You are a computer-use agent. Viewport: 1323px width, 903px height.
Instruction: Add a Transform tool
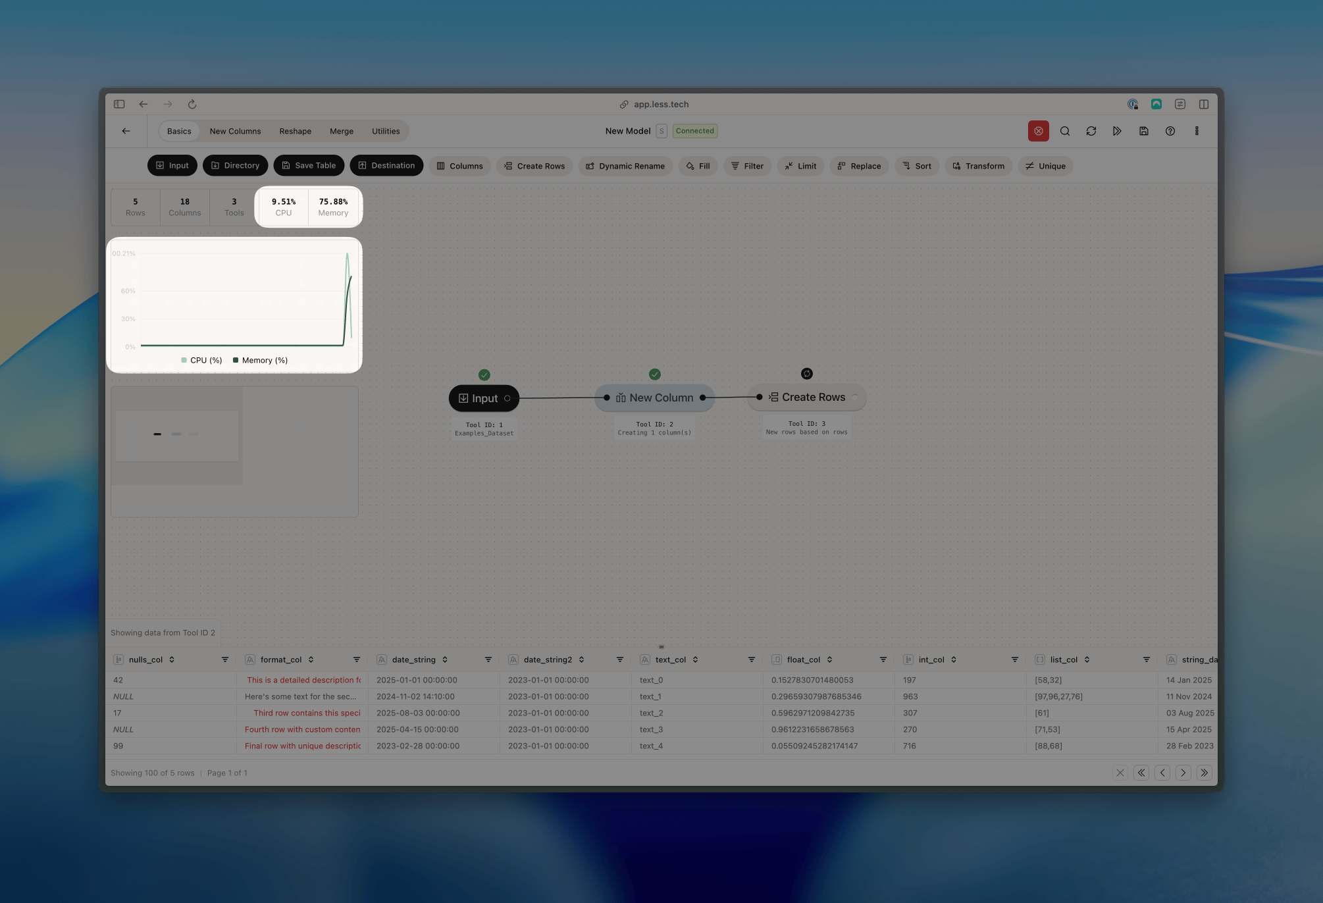point(978,166)
